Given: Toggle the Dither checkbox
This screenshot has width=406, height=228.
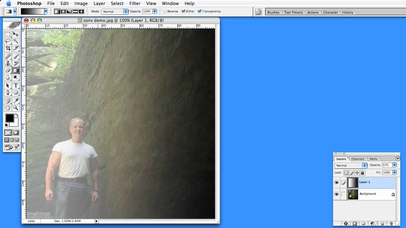Looking at the screenshot, I should 183,11.
